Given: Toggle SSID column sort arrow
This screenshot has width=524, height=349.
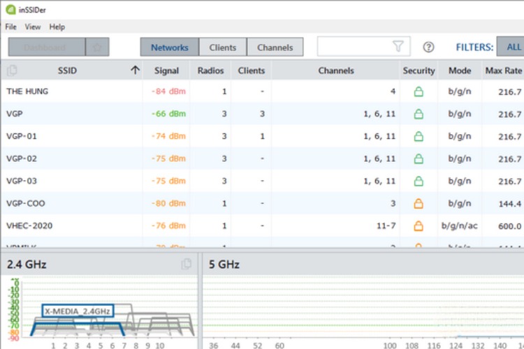Looking at the screenshot, I should coord(135,70).
